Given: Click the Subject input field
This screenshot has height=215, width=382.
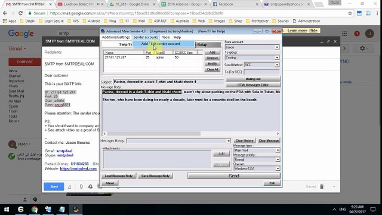Looking at the screenshot, I should pos(168,82).
